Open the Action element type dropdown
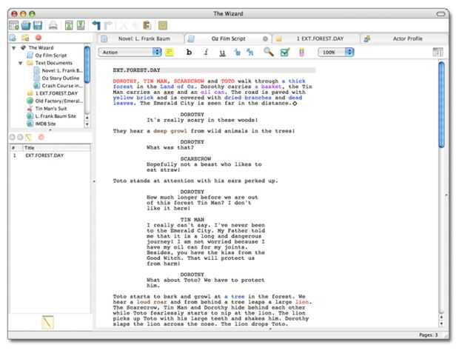The image size is (459, 356). coord(130,52)
